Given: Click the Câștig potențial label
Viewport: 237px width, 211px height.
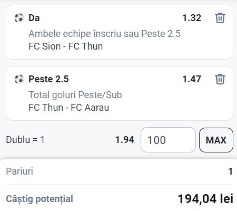Looking at the screenshot, I should [39, 199].
